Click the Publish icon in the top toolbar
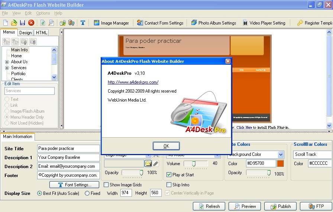 coord(63,23)
